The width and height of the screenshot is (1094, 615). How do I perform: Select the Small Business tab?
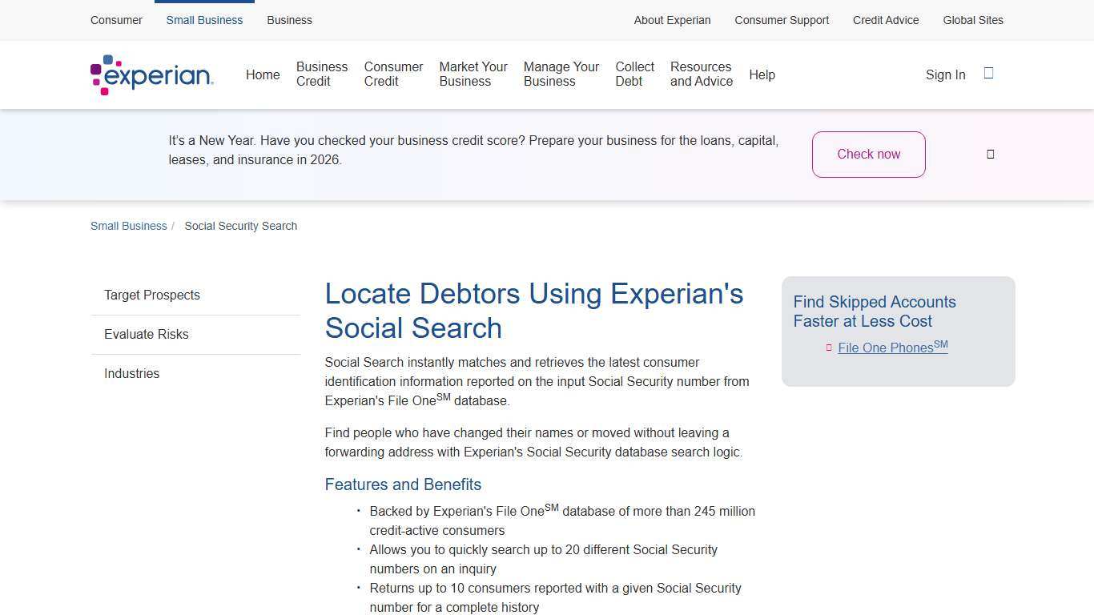pos(204,20)
